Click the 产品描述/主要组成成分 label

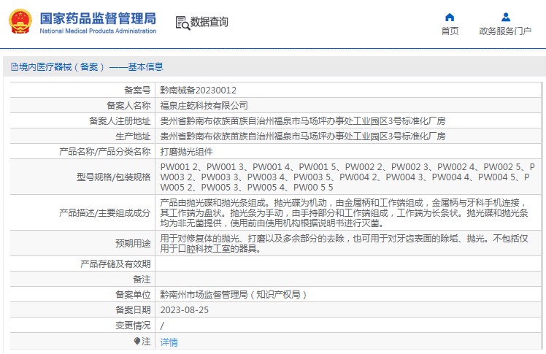(105, 212)
